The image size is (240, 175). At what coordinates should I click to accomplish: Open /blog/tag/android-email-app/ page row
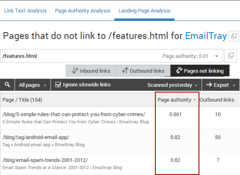tap(36, 137)
